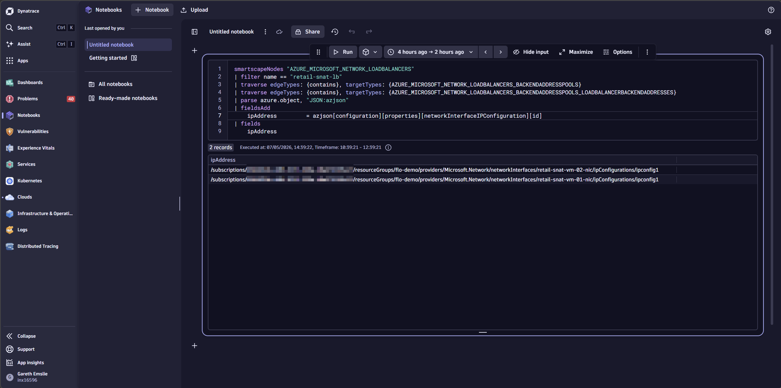Select Untitled notebook in the list
Screen dimensions: 781x388
pos(128,45)
